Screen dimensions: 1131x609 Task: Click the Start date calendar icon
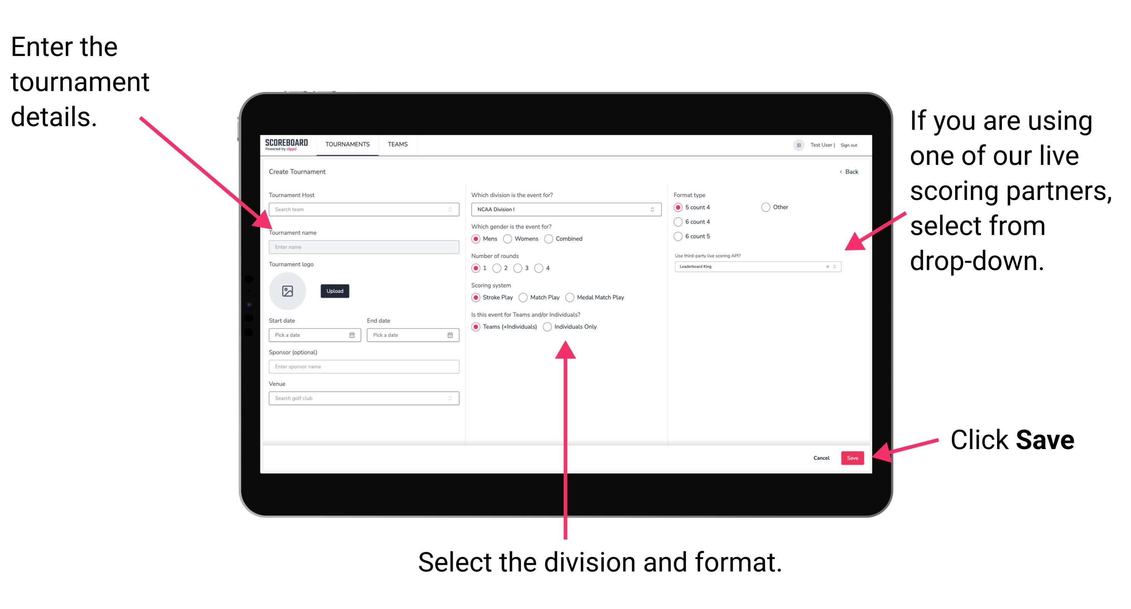[353, 335]
